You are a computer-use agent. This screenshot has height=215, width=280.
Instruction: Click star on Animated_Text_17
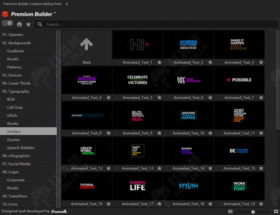(x=159, y=204)
